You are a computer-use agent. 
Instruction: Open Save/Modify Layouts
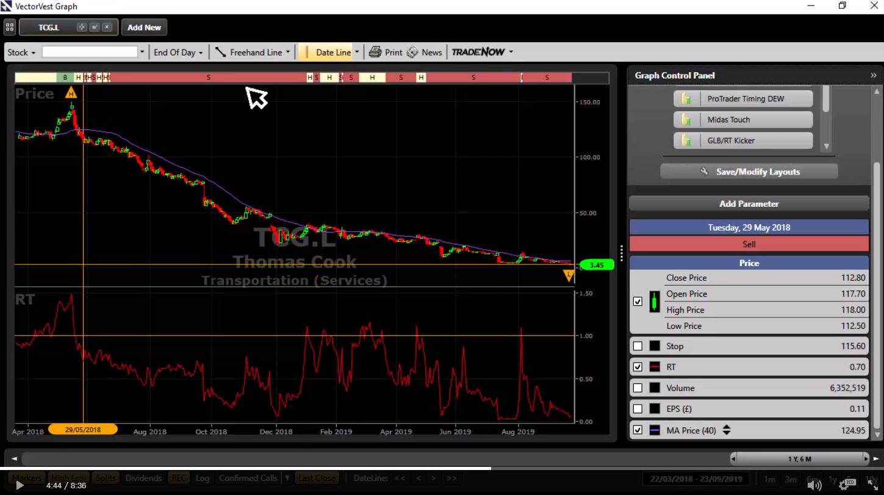click(749, 172)
